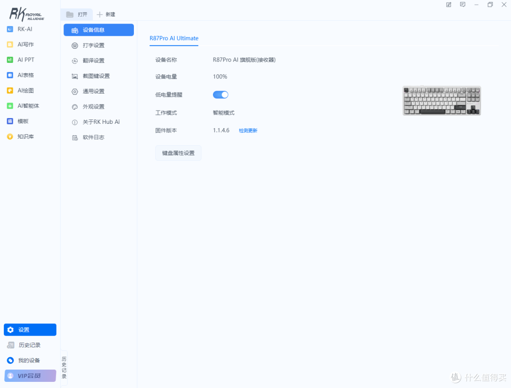Viewport: 511px width, 388px height.
Task: Open the 模板 templates icon
Action: pyautogui.click(x=10, y=121)
